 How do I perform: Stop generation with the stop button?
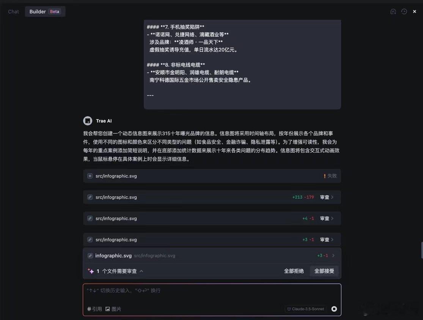tap(334, 309)
